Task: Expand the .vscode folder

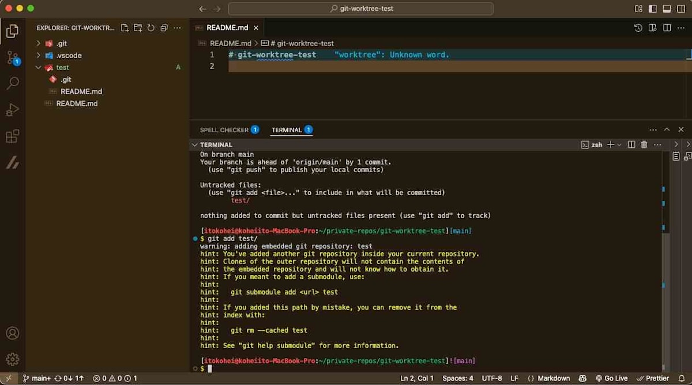Action: click(38, 55)
